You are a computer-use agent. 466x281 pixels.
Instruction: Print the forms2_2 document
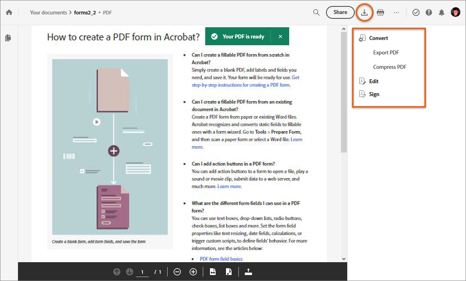tap(380, 12)
